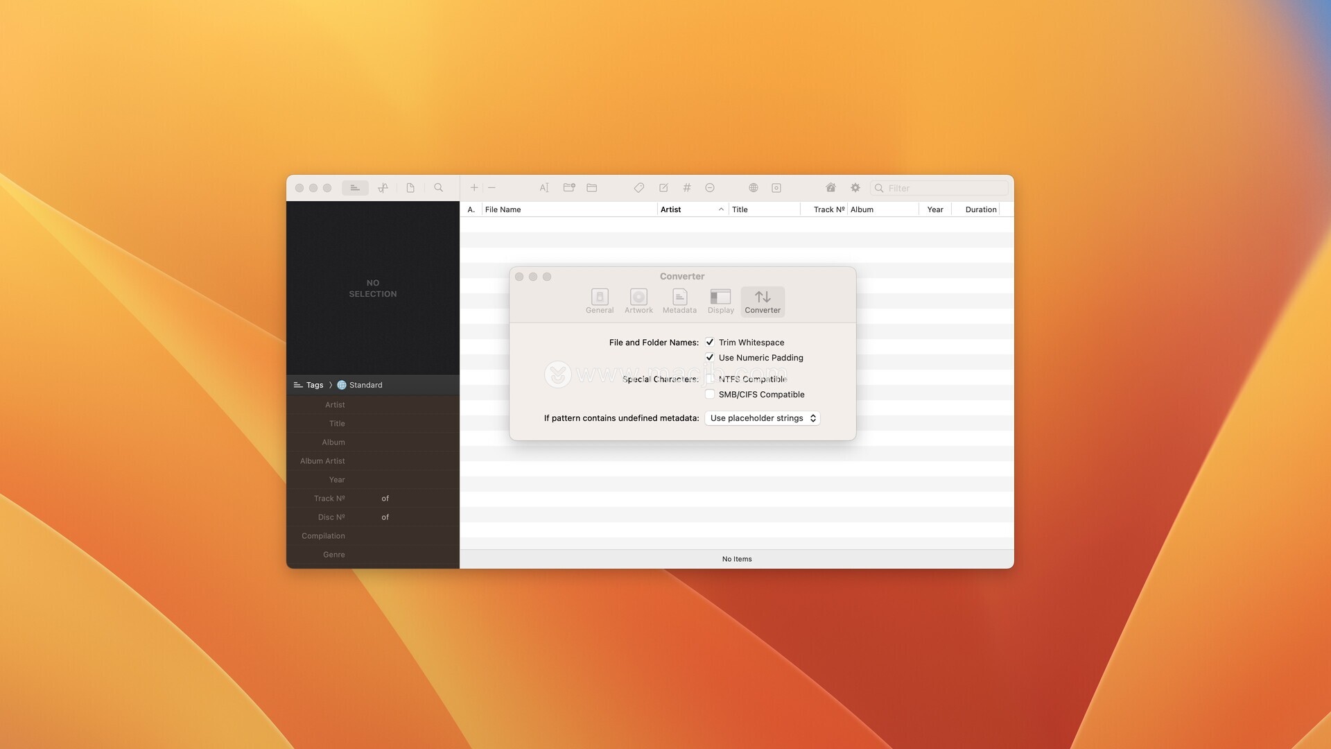Click the sidebar search magnifier icon
This screenshot has height=749, width=1331.
[439, 188]
